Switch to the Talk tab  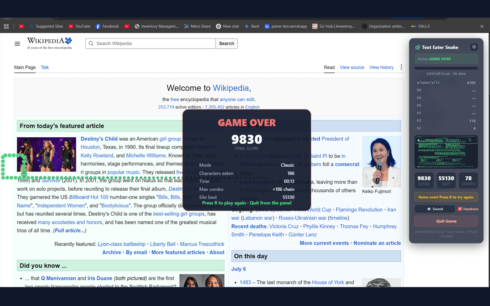tap(45, 67)
